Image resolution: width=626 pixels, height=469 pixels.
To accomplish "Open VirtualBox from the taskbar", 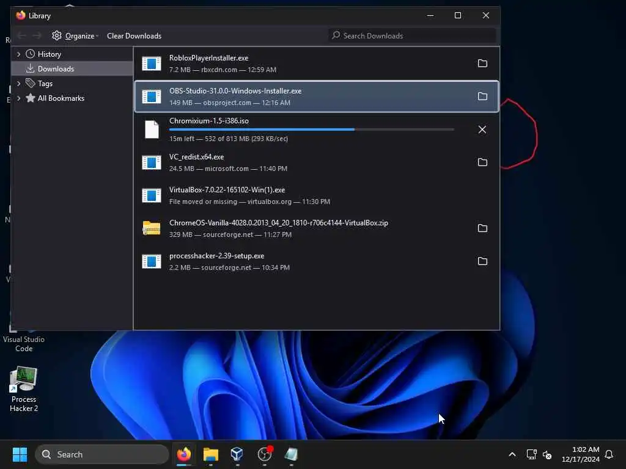I will click(237, 454).
